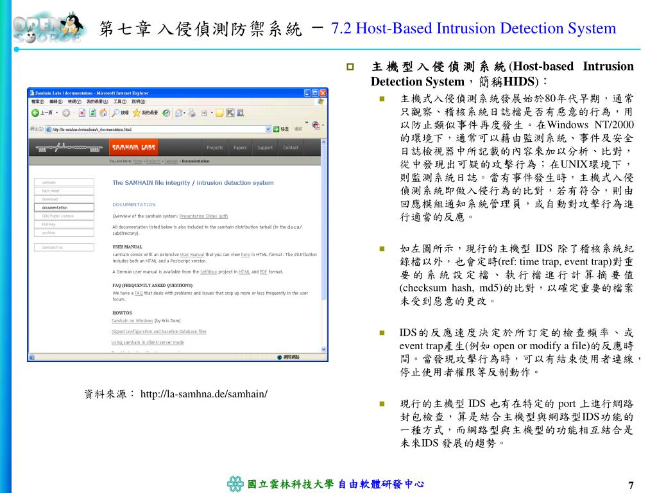Open the User Manual link
The height and width of the screenshot is (493, 657).
pyautogui.click(x=192, y=254)
